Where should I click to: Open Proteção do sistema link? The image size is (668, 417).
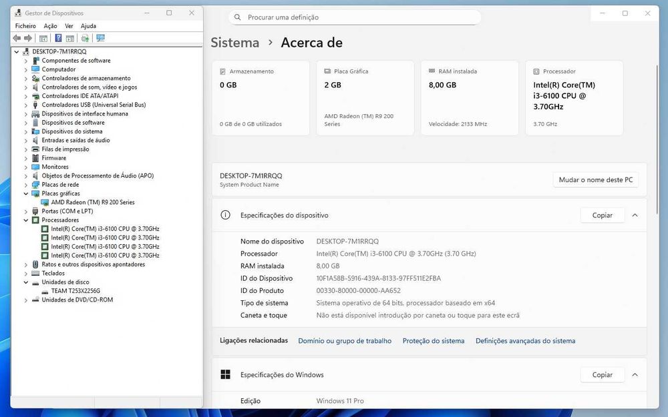pos(434,341)
